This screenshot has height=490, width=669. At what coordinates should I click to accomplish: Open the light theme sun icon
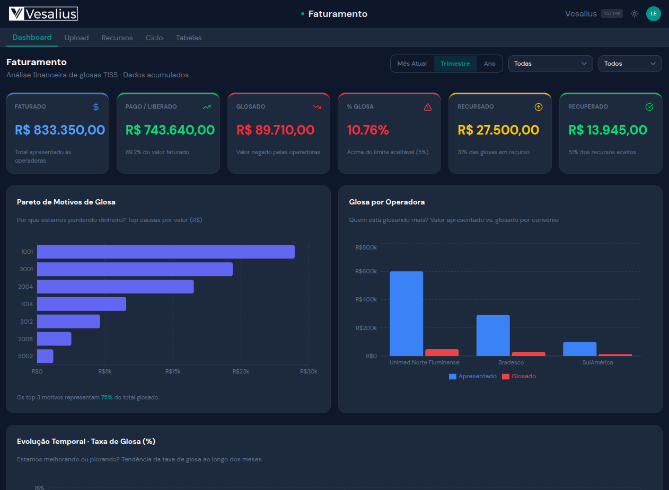point(634,14)
